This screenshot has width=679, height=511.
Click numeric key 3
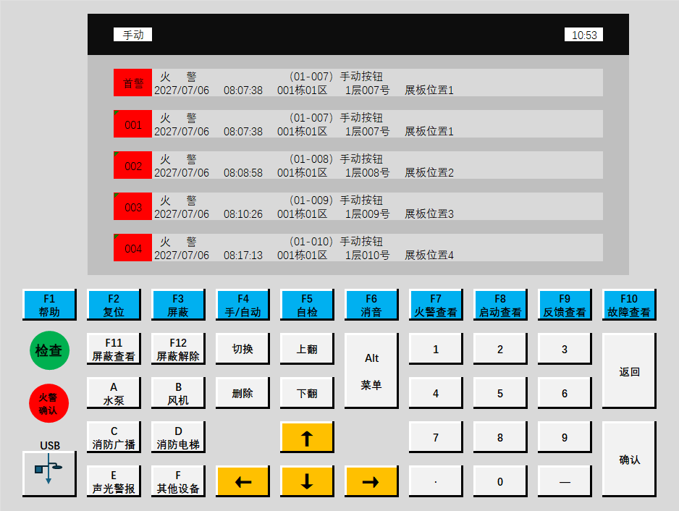click(565, 349)
